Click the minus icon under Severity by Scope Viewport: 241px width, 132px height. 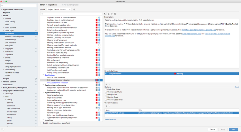pos(110,84)
